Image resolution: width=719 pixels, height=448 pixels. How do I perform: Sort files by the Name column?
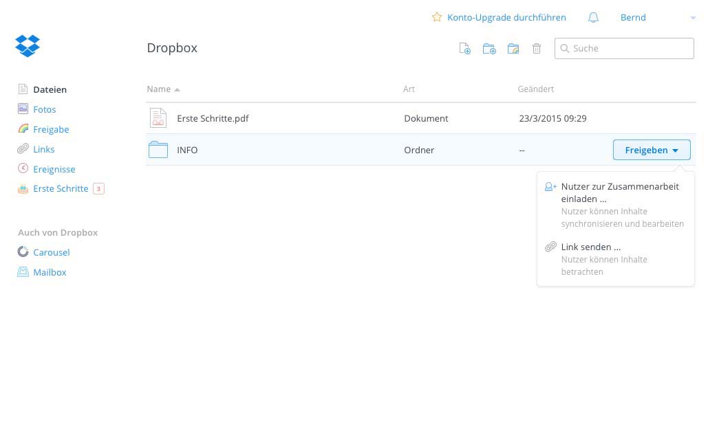coord(159,89)
